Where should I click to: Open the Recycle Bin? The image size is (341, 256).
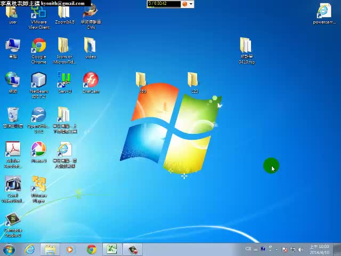13,117
